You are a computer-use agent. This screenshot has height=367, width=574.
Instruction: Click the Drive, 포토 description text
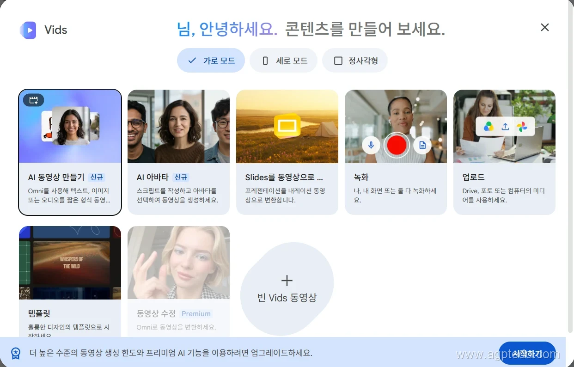pyautogui.click(x=503, y=196)
